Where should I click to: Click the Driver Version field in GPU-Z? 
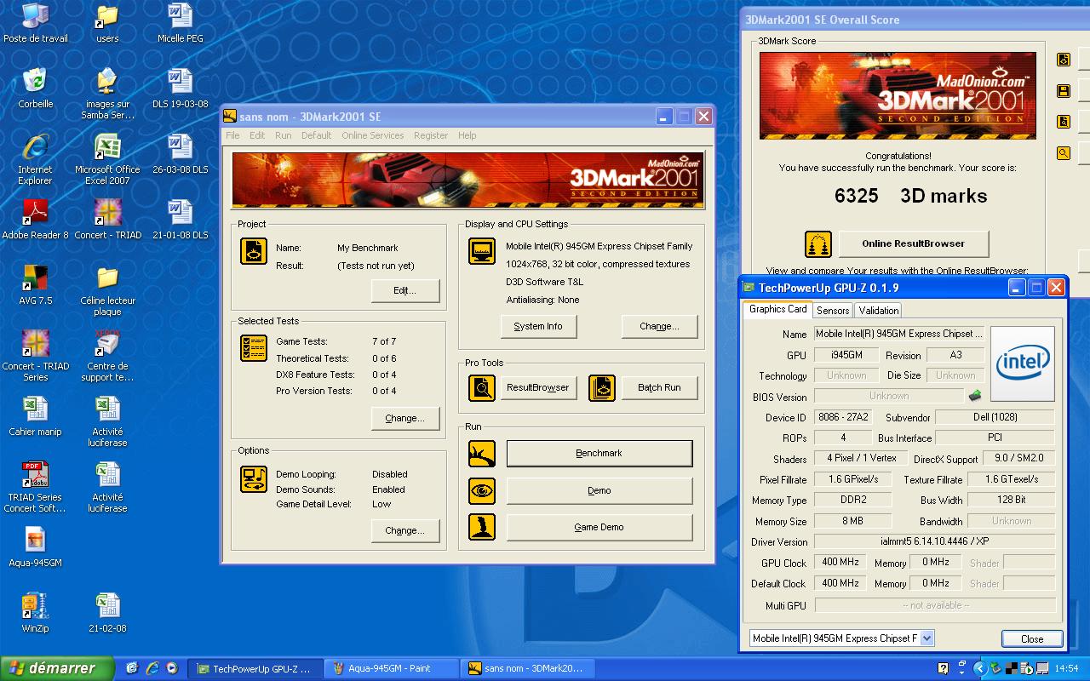pos(935,541)
